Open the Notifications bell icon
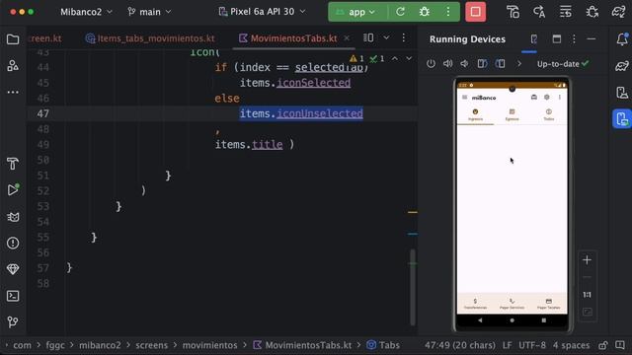Viewport: 632px width, 355px height. tap(622, 39)
